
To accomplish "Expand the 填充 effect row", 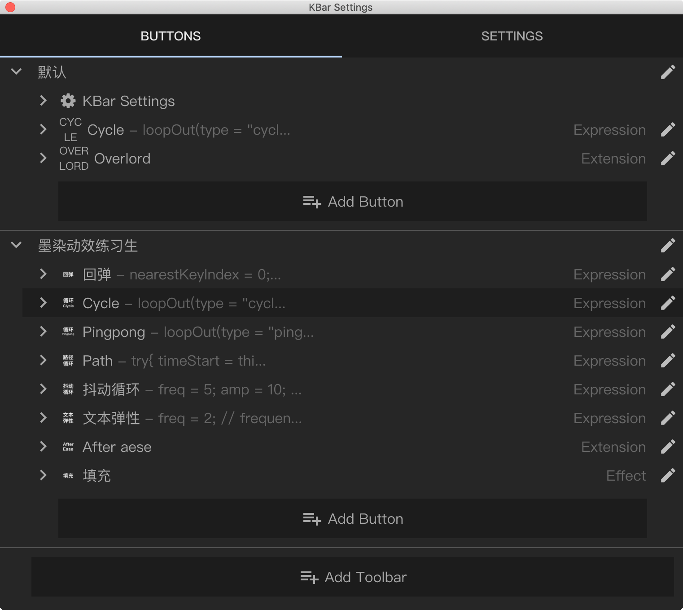I will [x=43, y=475].
